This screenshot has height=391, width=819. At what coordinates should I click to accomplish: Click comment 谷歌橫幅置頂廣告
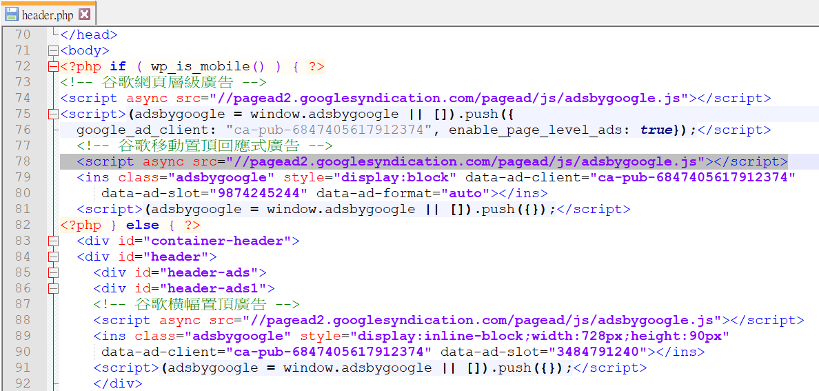[x=201, y=303]
